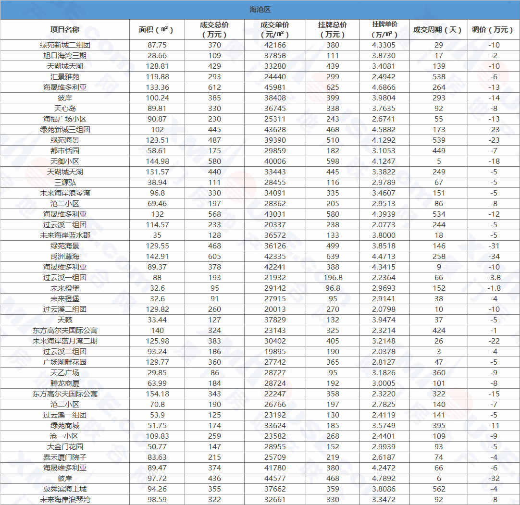Click the 挂牌单价（万/㎡） column header
Screen dimensions: 520x505
point(384,29)
